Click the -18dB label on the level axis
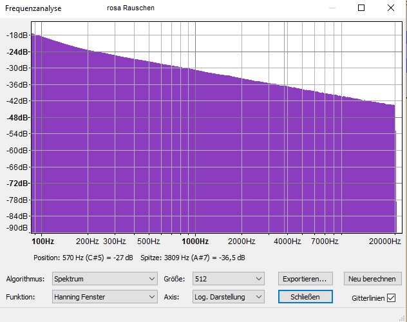 click(18, 35)
